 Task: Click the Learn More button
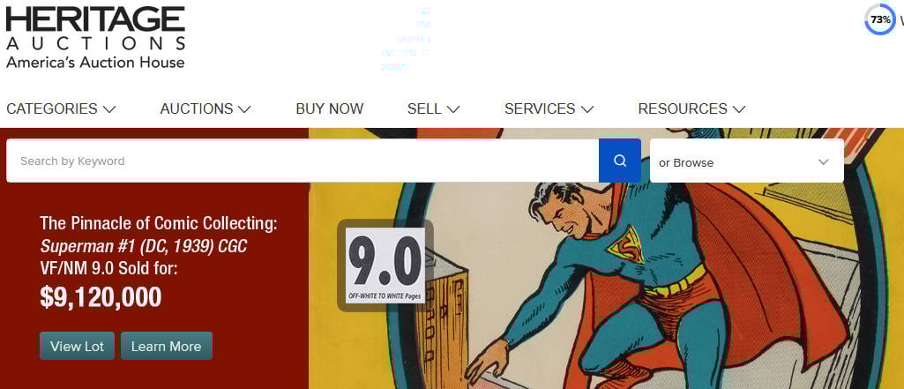pos(166,346)
